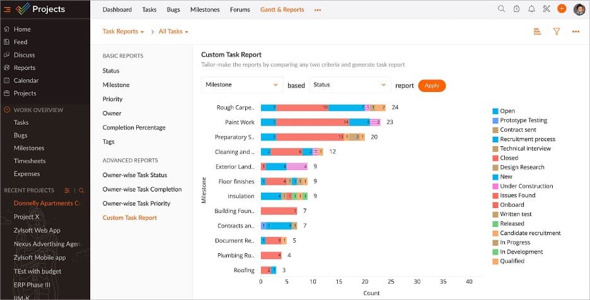
Task: Expand the Task Reports dropdown
Action: (124, 32)
